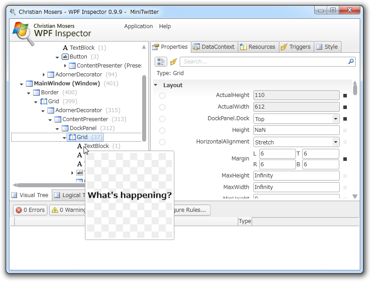371x282 pixels.
Task: Click the Border (400) node icon
Action: click(x=37, y=93)
